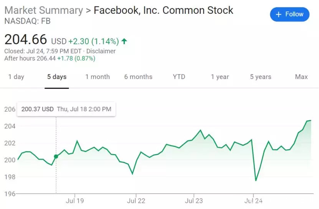Click the green data point on chart

coord(56,156)
